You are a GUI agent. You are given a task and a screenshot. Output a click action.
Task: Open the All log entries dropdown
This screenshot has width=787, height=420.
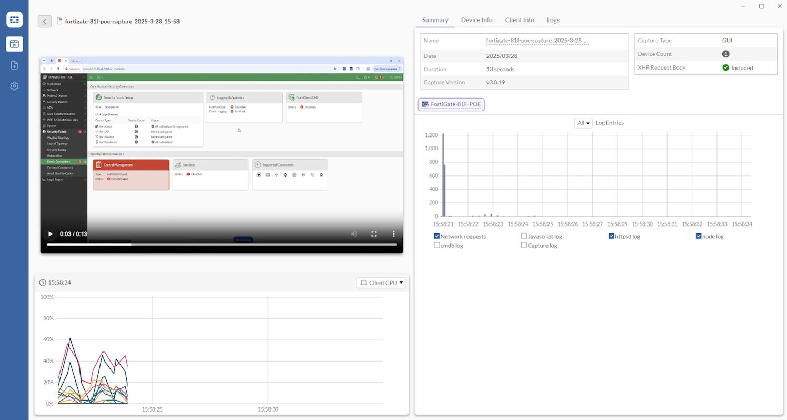(583, 123)
